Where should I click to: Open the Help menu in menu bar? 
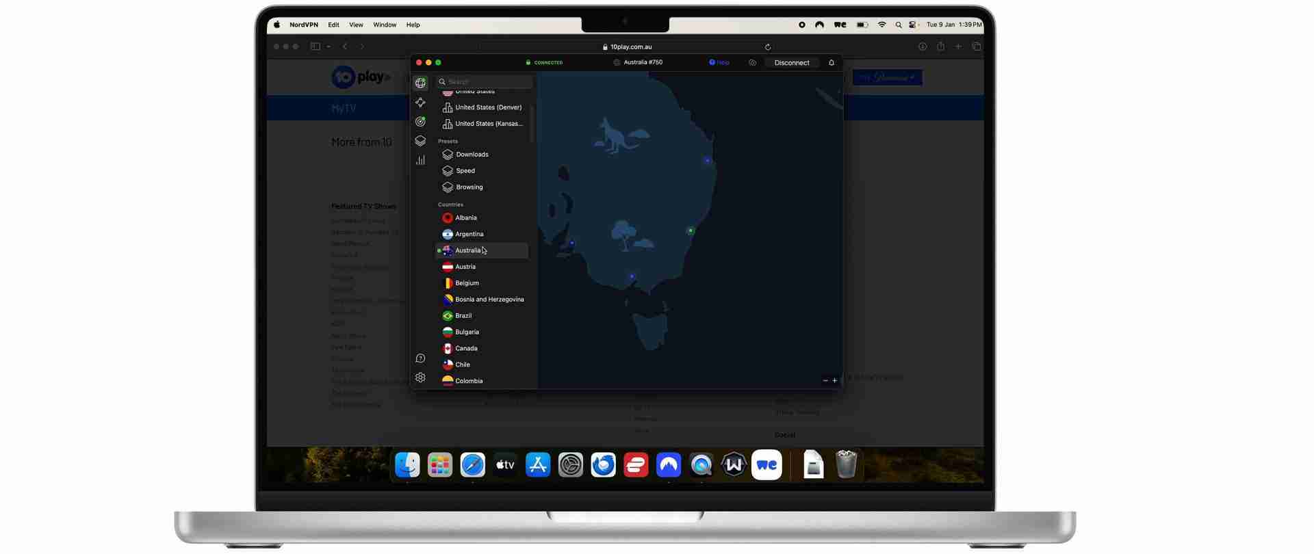pos(413,25)
